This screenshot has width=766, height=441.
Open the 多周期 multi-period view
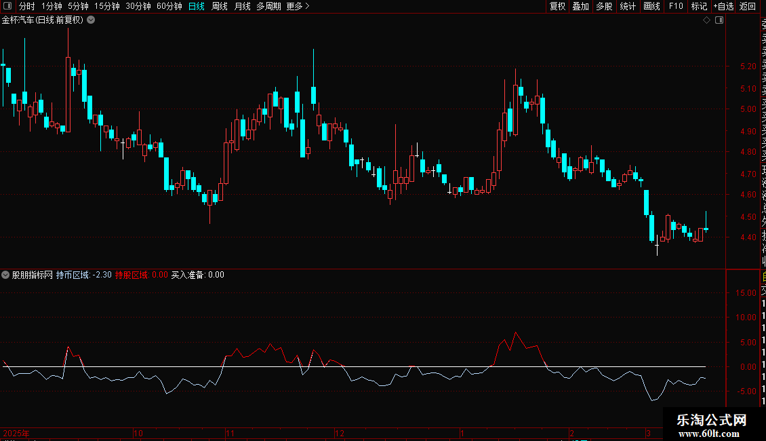click(268, 6)
